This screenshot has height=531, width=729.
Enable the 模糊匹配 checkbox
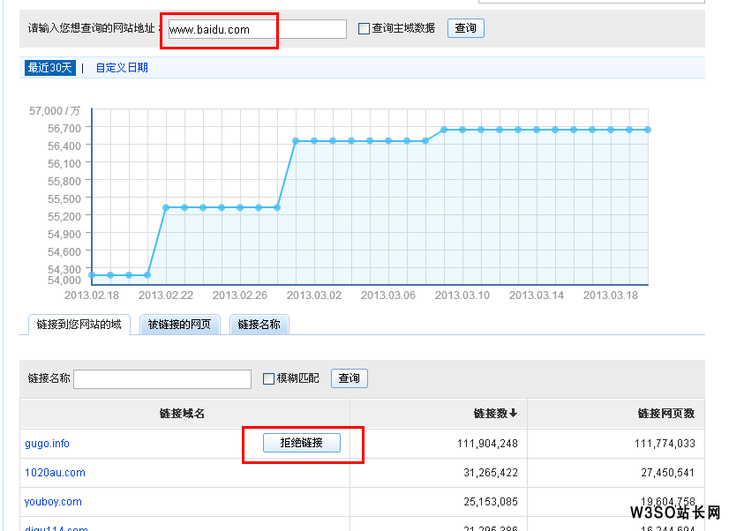(268, 378)
